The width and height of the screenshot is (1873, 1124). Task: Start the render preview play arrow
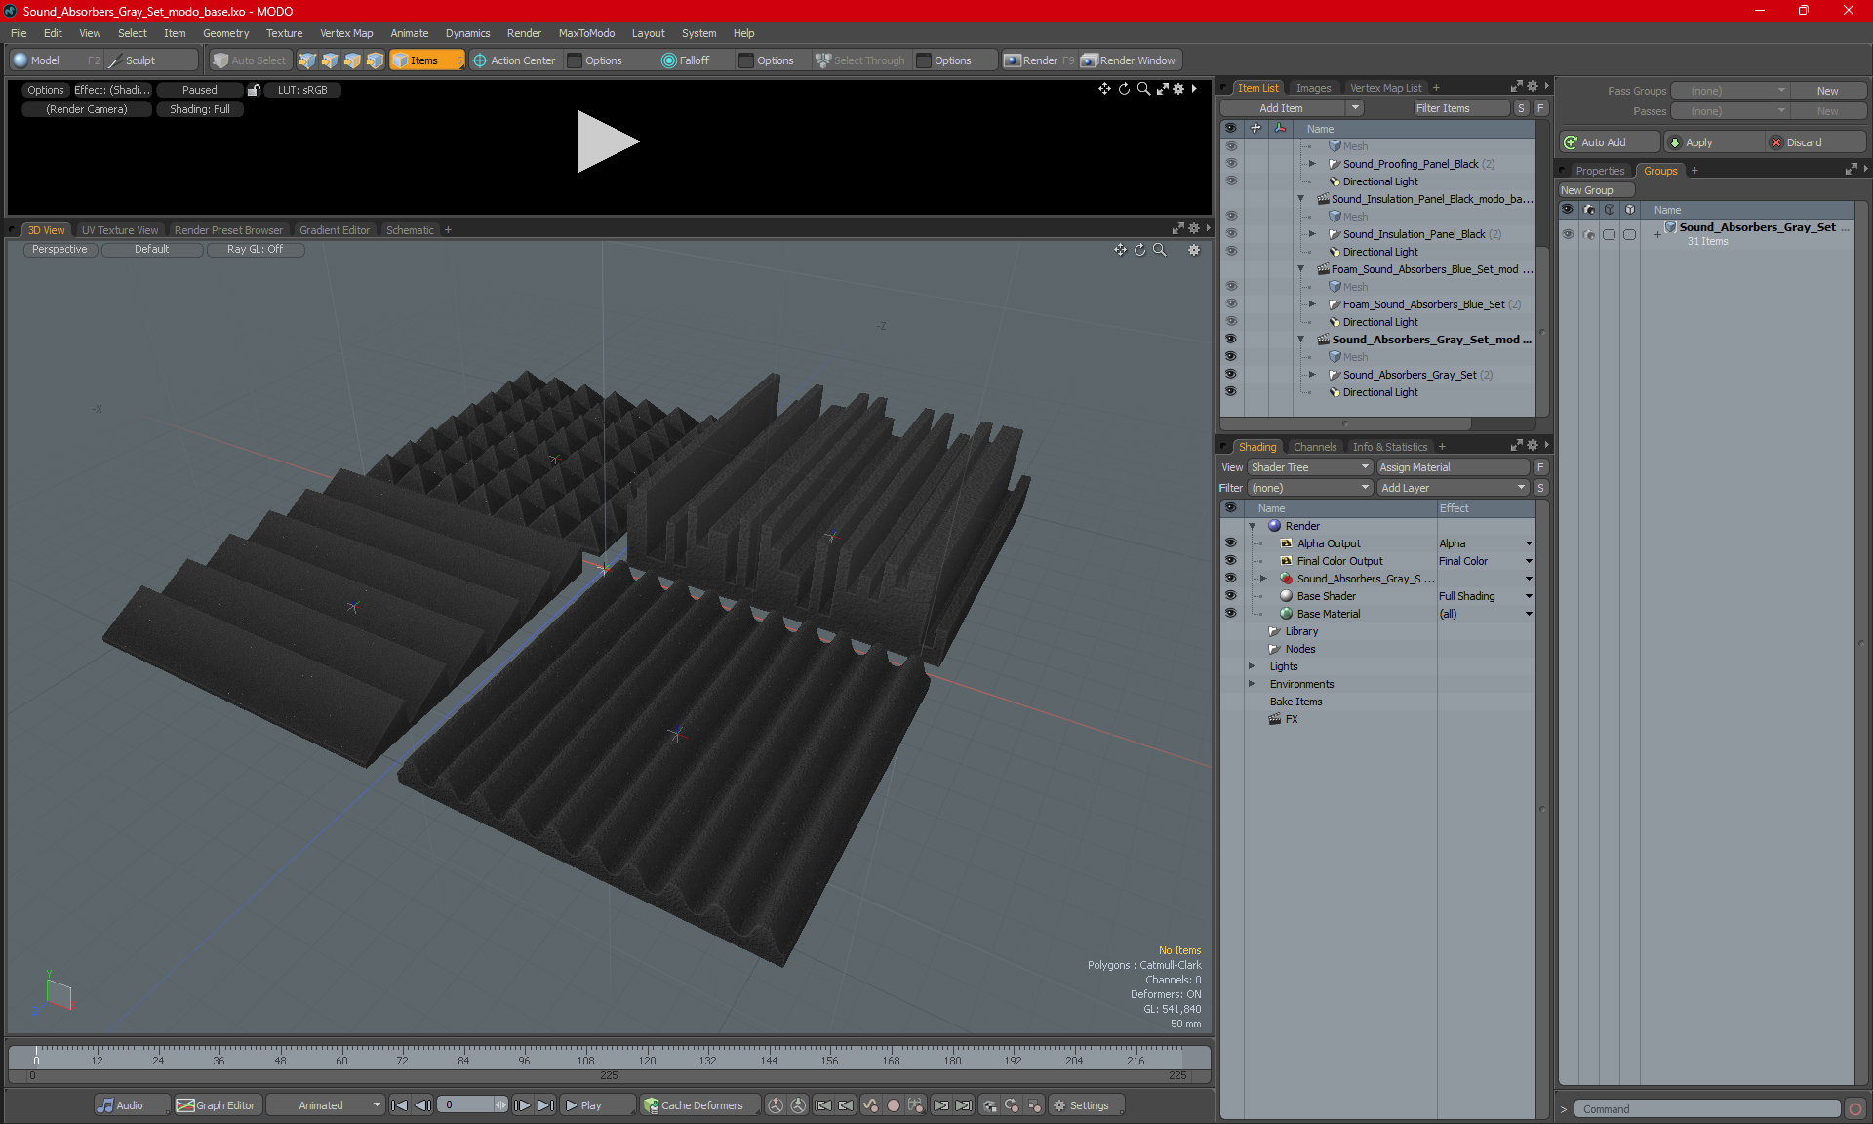click(608, 141)
